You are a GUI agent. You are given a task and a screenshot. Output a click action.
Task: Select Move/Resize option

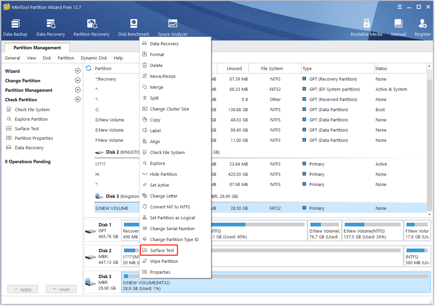(175, 76)
